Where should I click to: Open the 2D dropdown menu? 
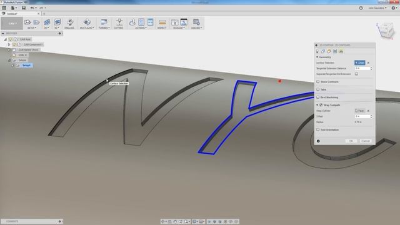(46, 27)
